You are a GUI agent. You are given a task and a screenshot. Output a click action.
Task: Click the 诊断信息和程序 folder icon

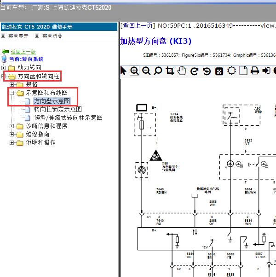[20, 126]
